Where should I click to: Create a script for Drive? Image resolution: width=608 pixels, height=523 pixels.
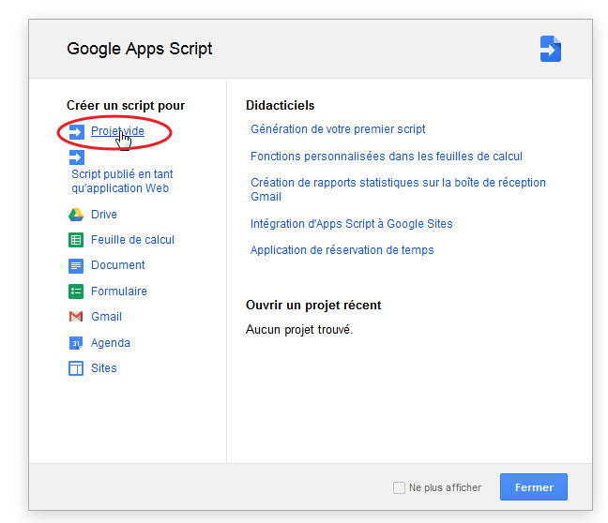[104, 215]
